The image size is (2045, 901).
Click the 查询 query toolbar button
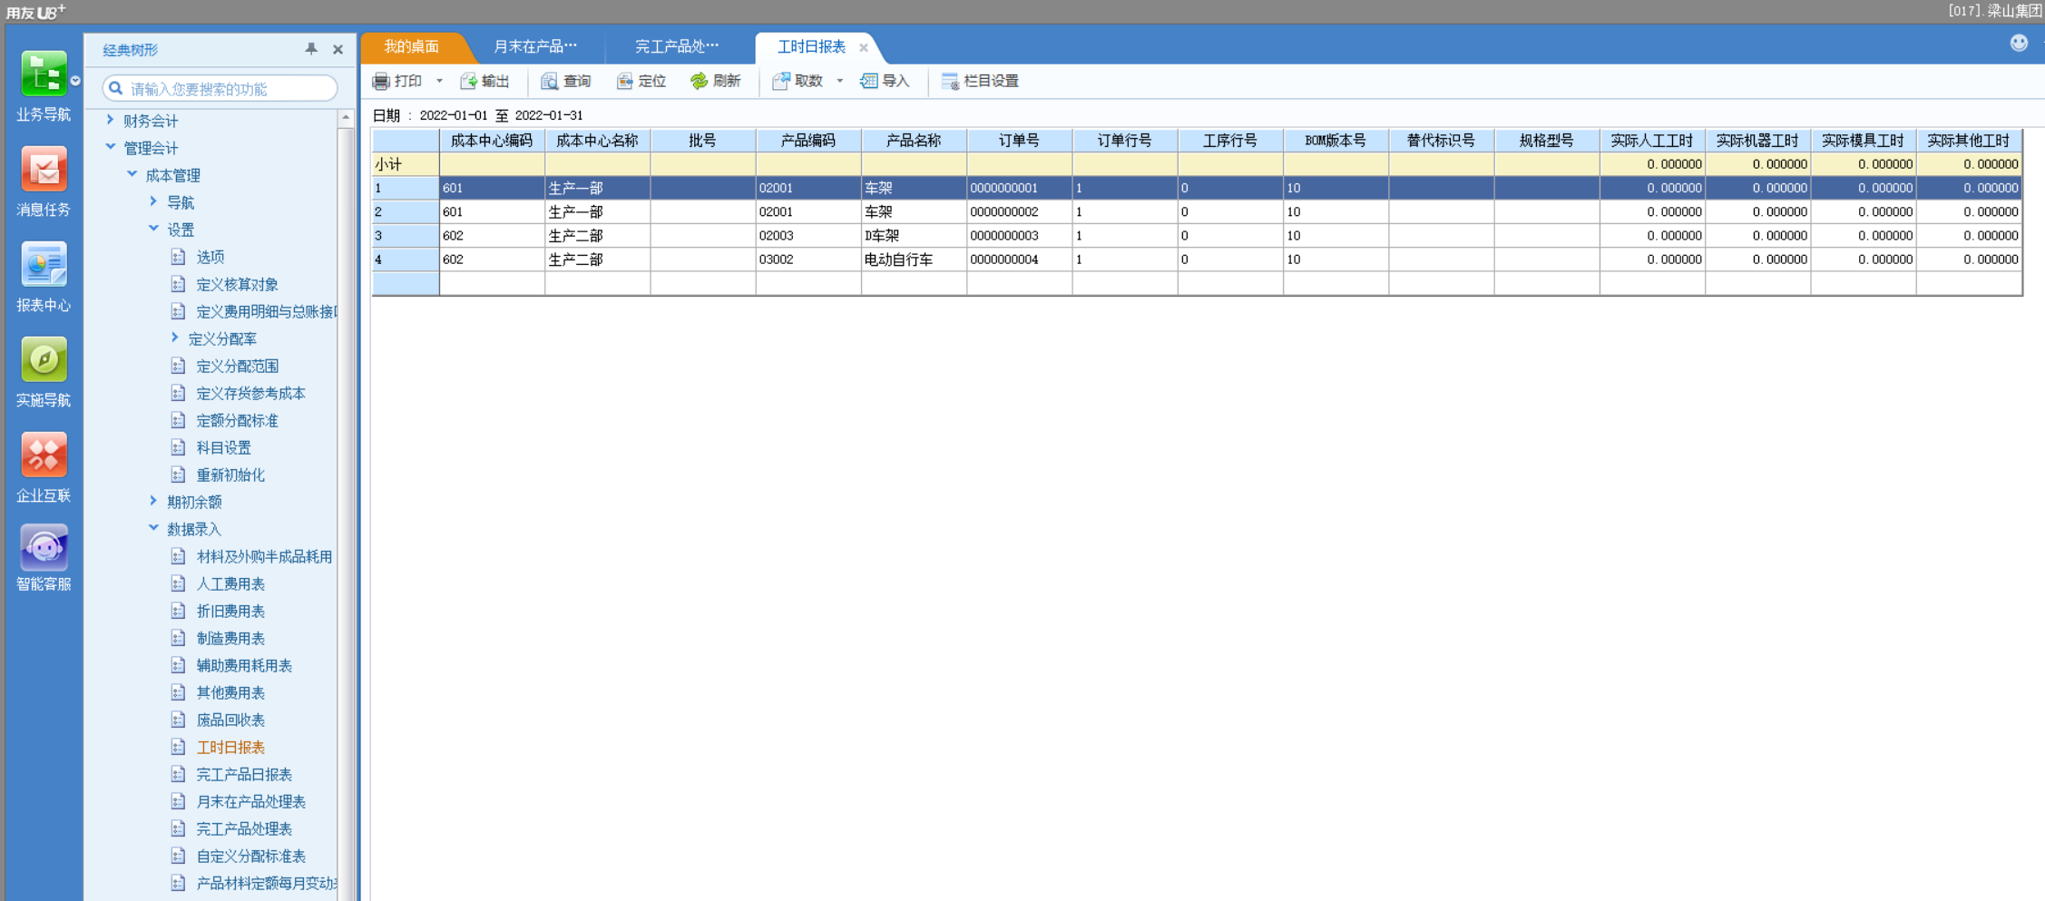(567, 82)
